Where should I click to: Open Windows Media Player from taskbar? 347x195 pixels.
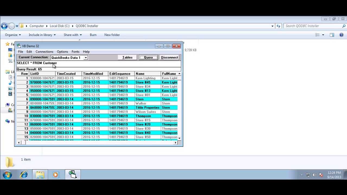(x=56, y=175)
